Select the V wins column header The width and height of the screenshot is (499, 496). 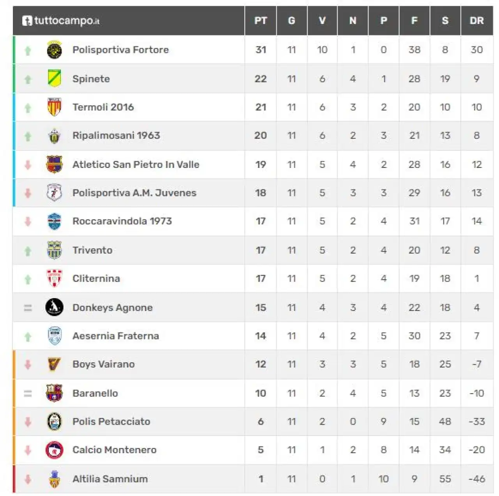322,21
